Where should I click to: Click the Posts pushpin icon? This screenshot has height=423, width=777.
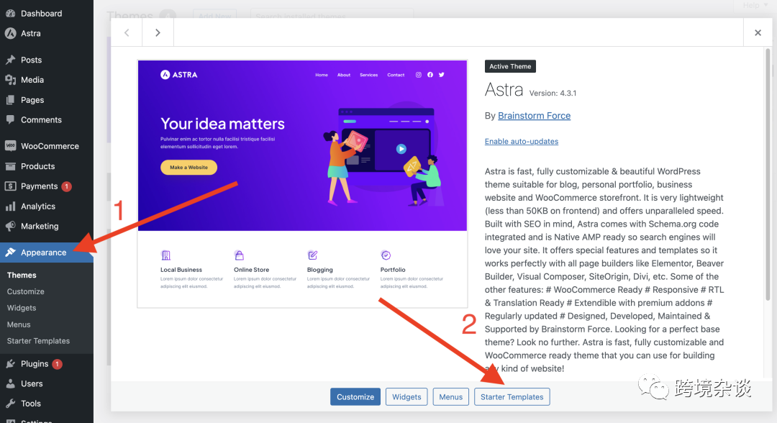10,60
